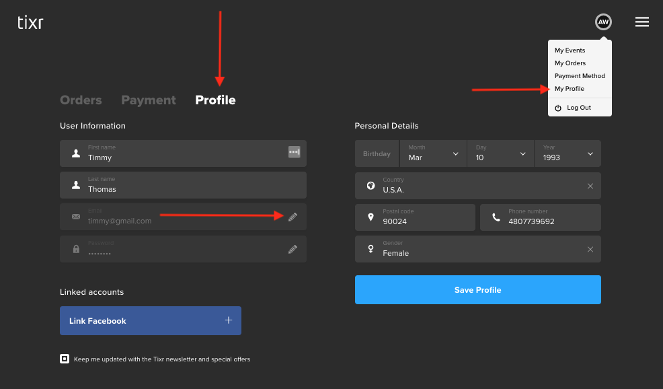Viewport: 663px width, 389px height.
Task: Click the Personal Details heading
Action: [387, 126]
